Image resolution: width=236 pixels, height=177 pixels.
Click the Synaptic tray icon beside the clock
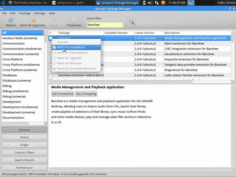pos(191,3)
